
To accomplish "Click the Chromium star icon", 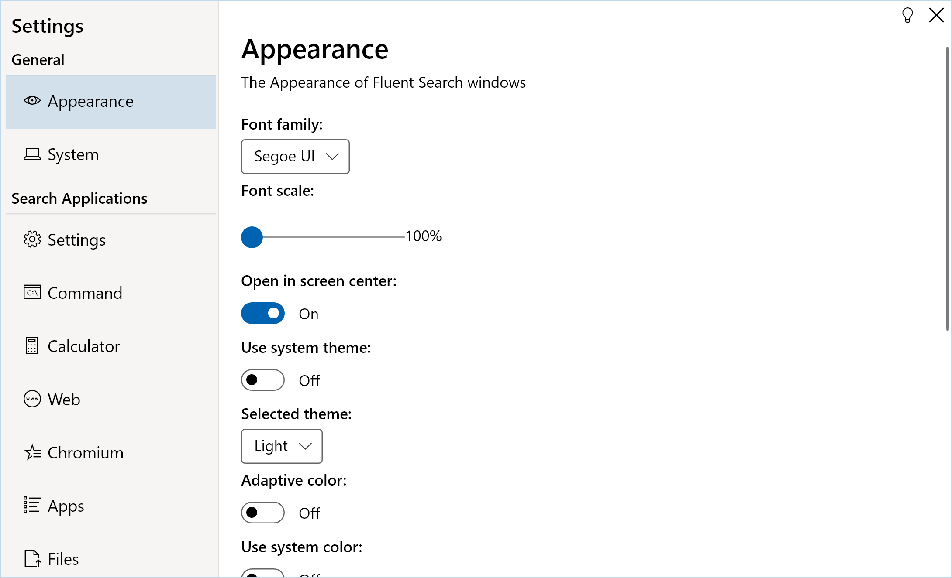I will 33,452.
